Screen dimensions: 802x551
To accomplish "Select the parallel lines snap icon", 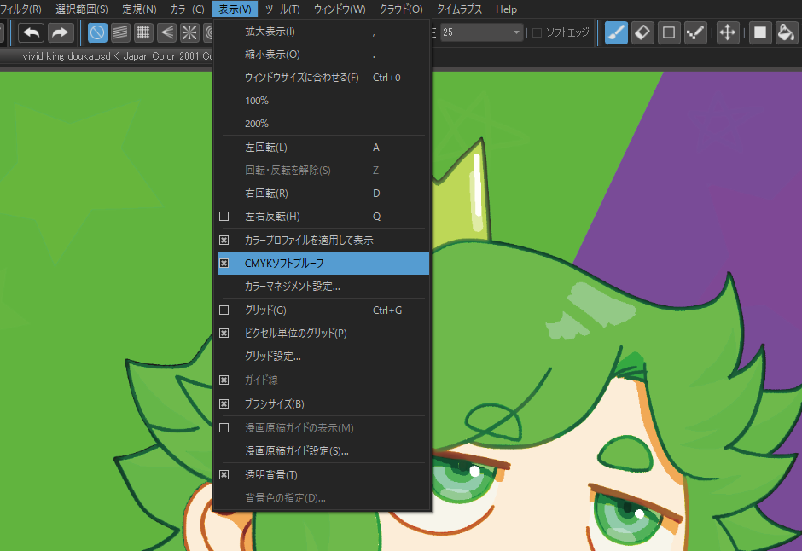I will (x=121, y=32).
